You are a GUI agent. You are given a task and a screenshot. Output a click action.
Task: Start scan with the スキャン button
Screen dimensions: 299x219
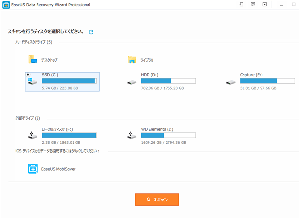tap(157, 200)
